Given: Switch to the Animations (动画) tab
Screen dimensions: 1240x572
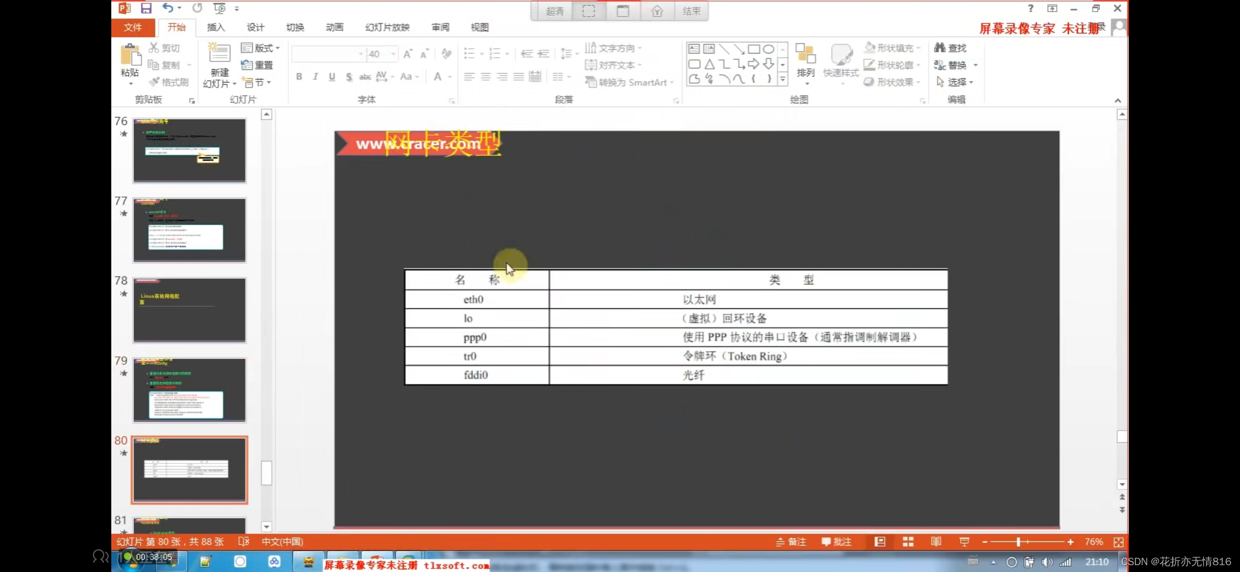Looking at the screenshot, I should (334, 27).
